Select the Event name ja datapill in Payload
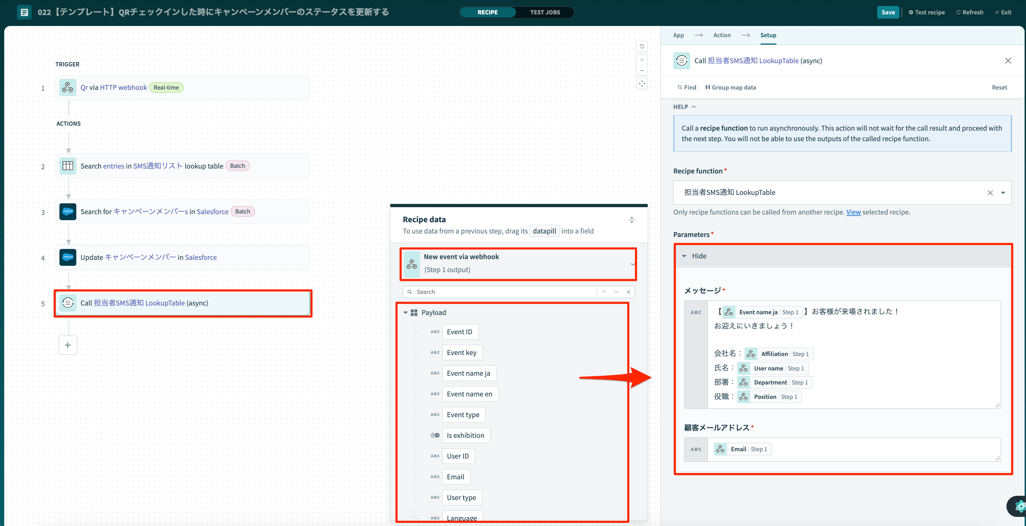Screen dimensions: 1026x526 tap(469, 373)
